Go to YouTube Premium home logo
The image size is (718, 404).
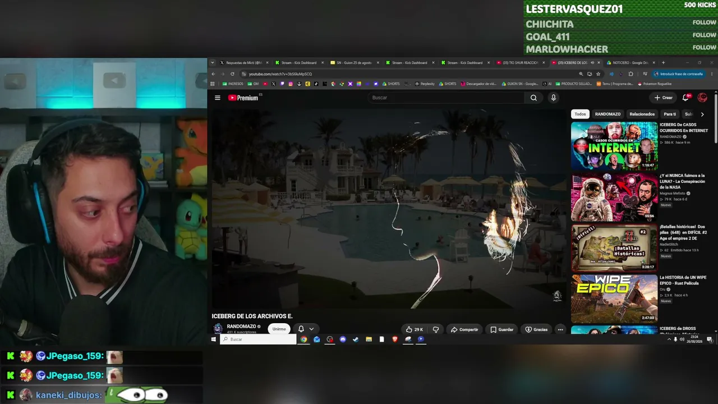click(x=243, y=98)
